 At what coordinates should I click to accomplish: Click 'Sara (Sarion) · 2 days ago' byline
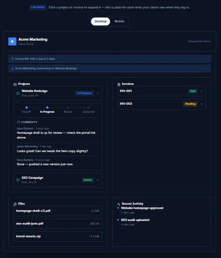click(x=33, y=129)
